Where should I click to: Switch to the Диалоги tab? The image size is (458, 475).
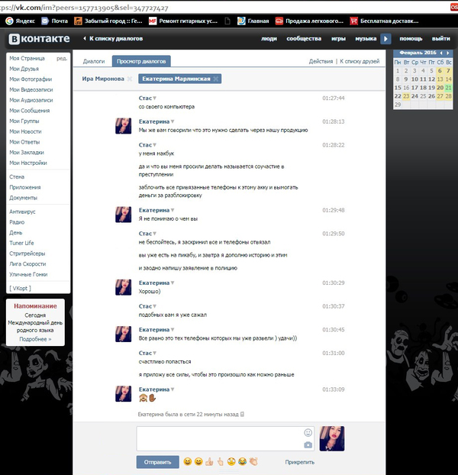(93, 60)
